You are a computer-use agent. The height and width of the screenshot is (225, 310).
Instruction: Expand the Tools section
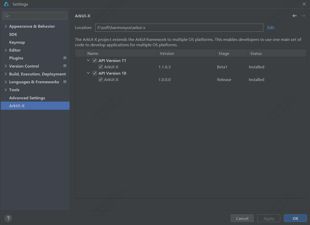tap(6, 90)
